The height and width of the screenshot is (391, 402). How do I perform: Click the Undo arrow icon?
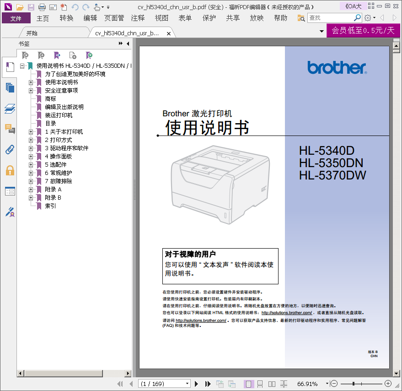click(75, 7)
